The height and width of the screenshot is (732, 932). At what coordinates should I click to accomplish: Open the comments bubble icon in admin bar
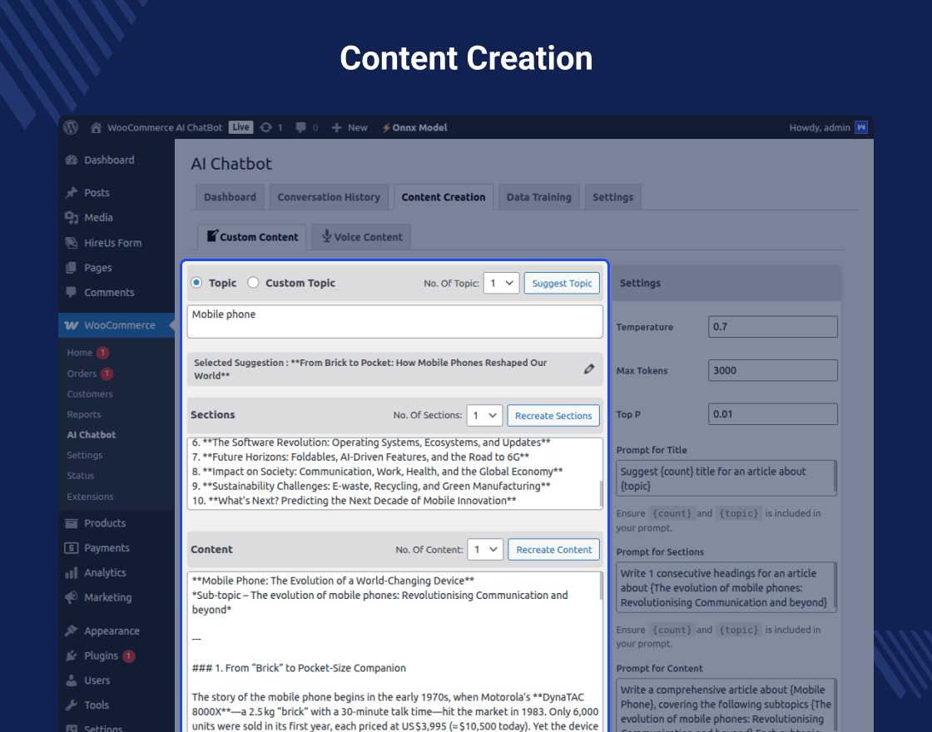point(300,127)
